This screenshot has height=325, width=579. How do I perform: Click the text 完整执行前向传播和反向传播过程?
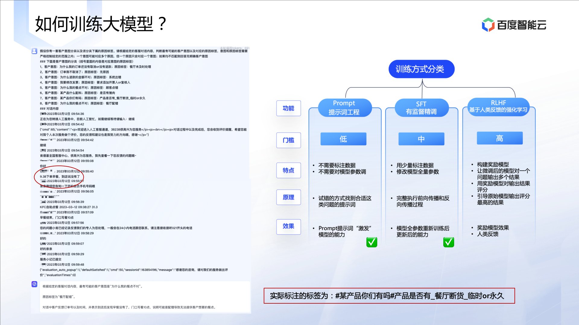point(423,201)
